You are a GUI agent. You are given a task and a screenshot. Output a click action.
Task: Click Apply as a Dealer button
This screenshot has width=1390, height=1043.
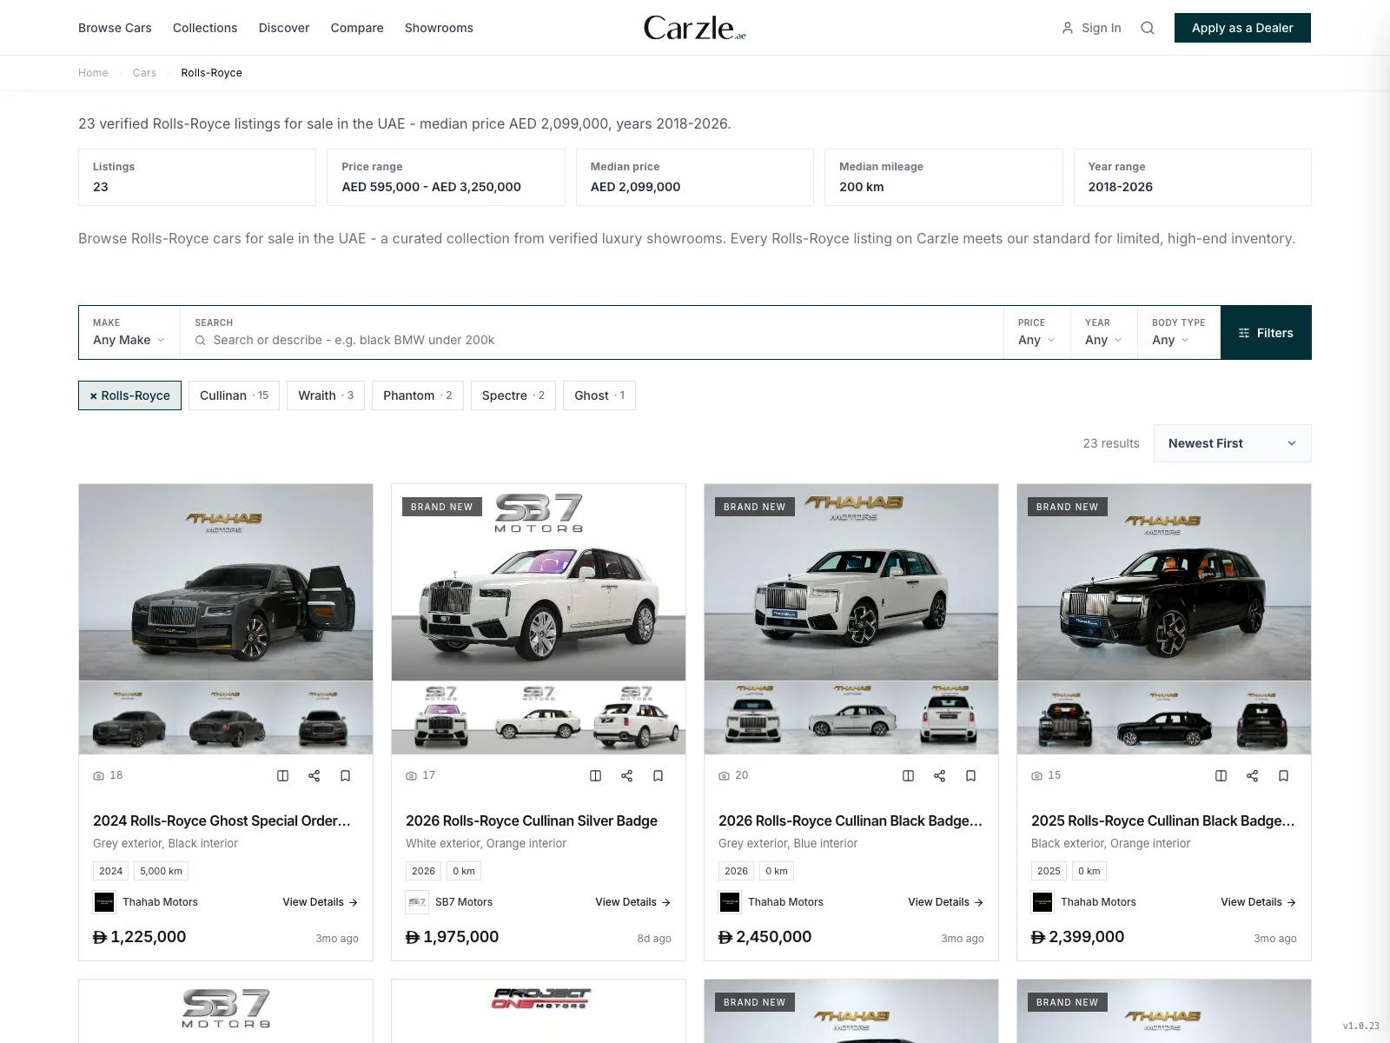1242,28
